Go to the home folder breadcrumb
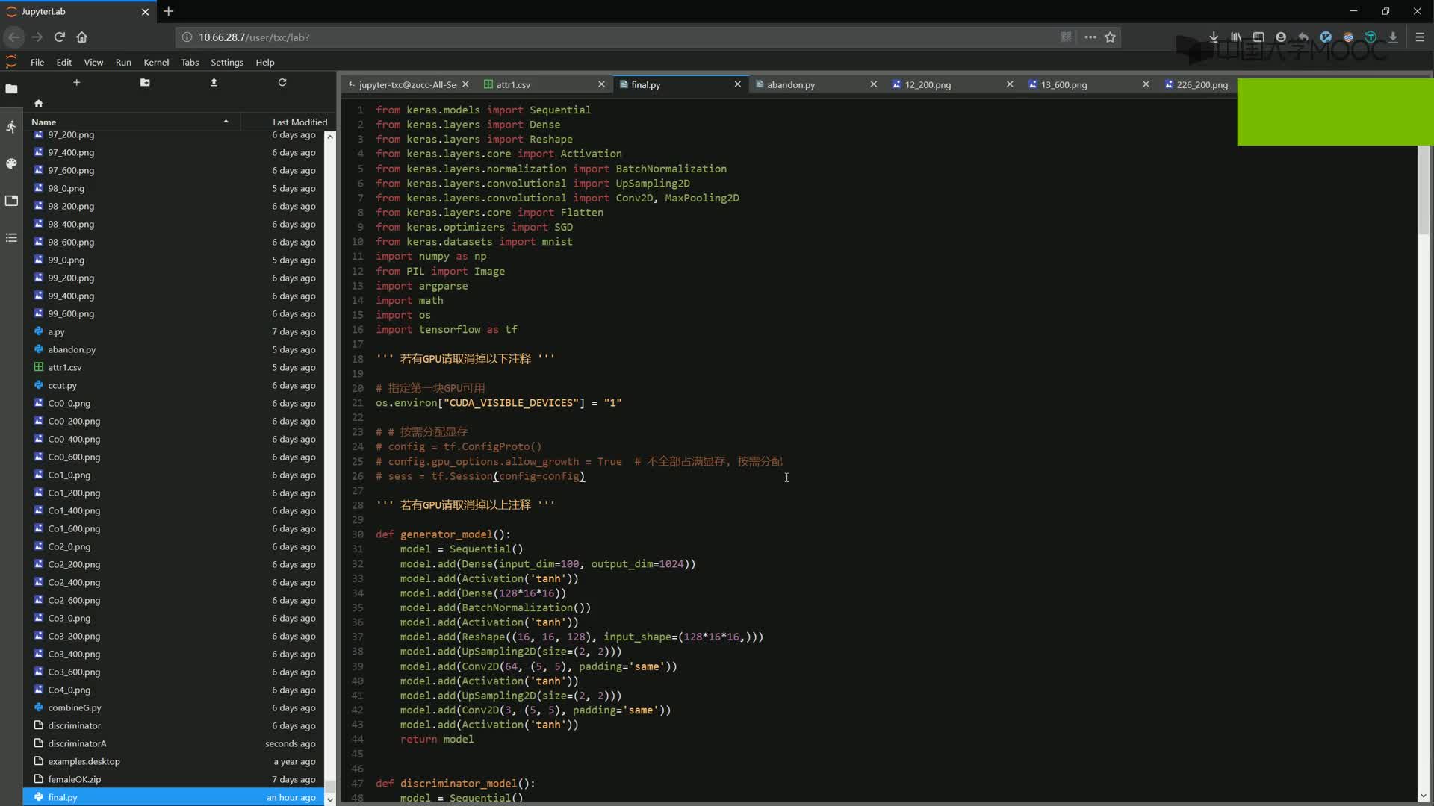 (x=39, y=104)
